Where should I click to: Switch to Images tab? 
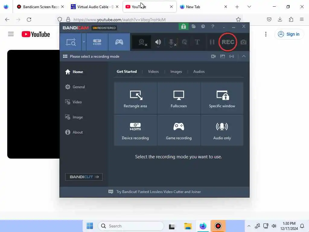(176, 72)
